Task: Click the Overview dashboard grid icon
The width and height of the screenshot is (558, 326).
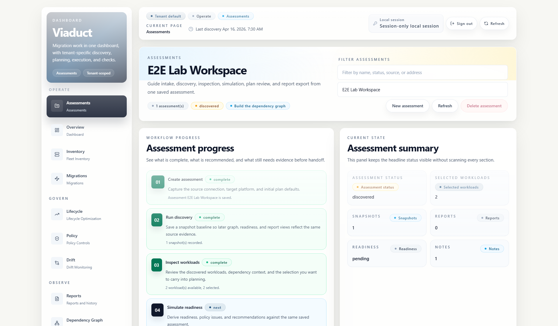Action: coord(57,130)
